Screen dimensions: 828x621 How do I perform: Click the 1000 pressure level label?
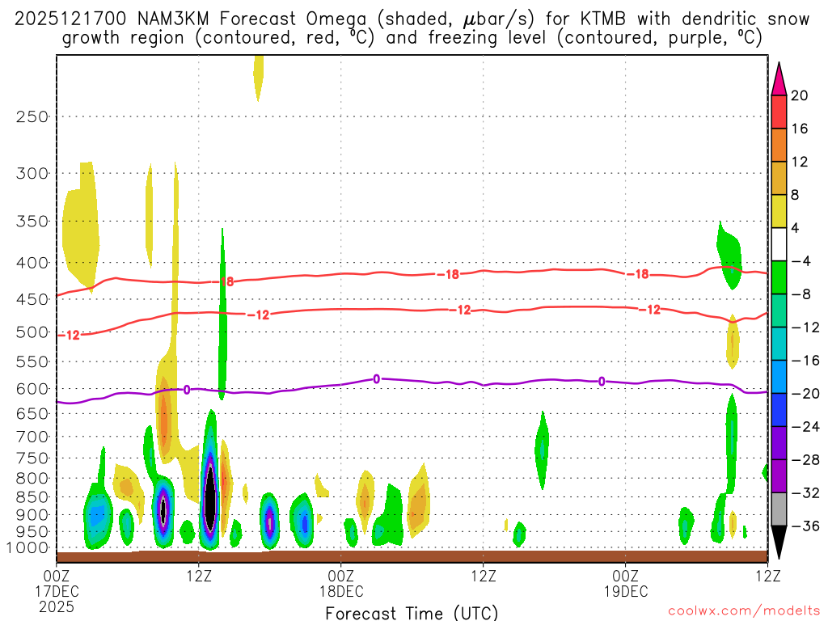coord(30,547)
